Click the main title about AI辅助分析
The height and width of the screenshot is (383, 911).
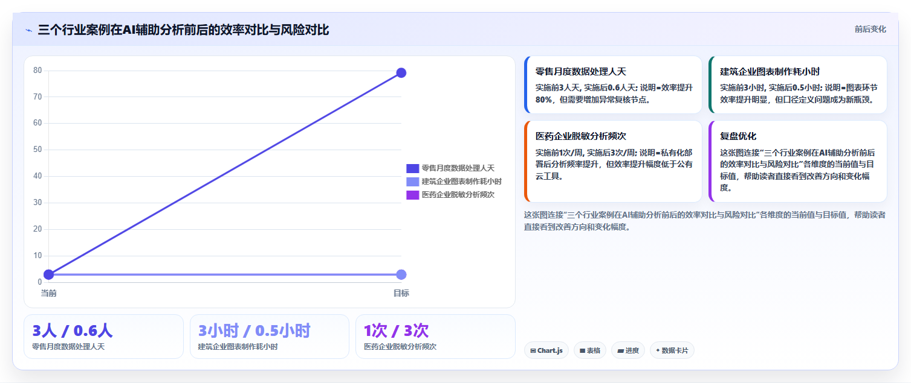point(183,30)
